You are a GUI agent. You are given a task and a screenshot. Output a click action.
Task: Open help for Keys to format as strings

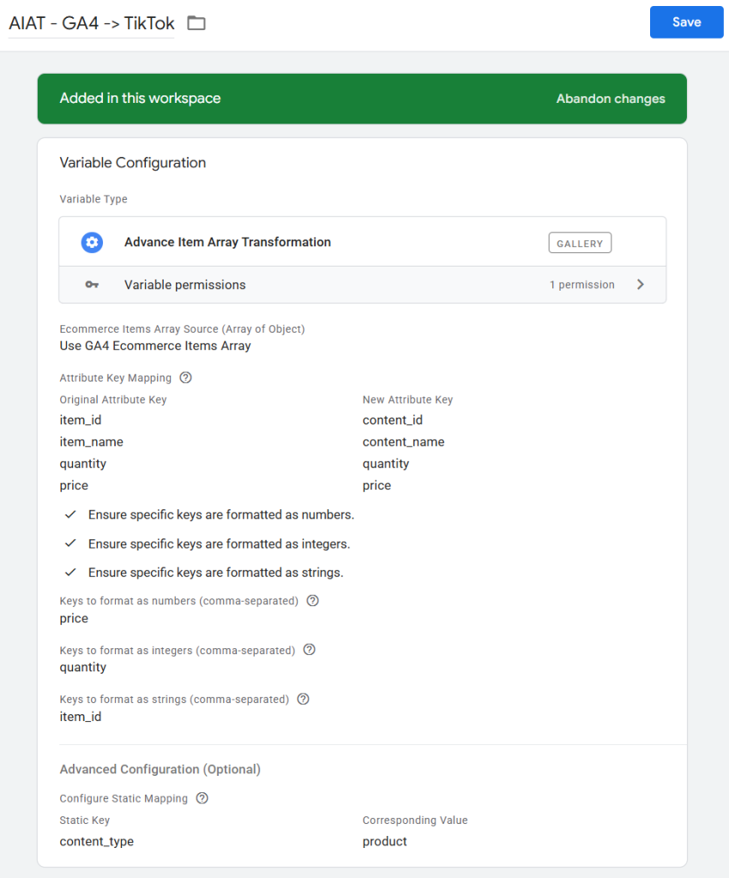pos(303,699)
